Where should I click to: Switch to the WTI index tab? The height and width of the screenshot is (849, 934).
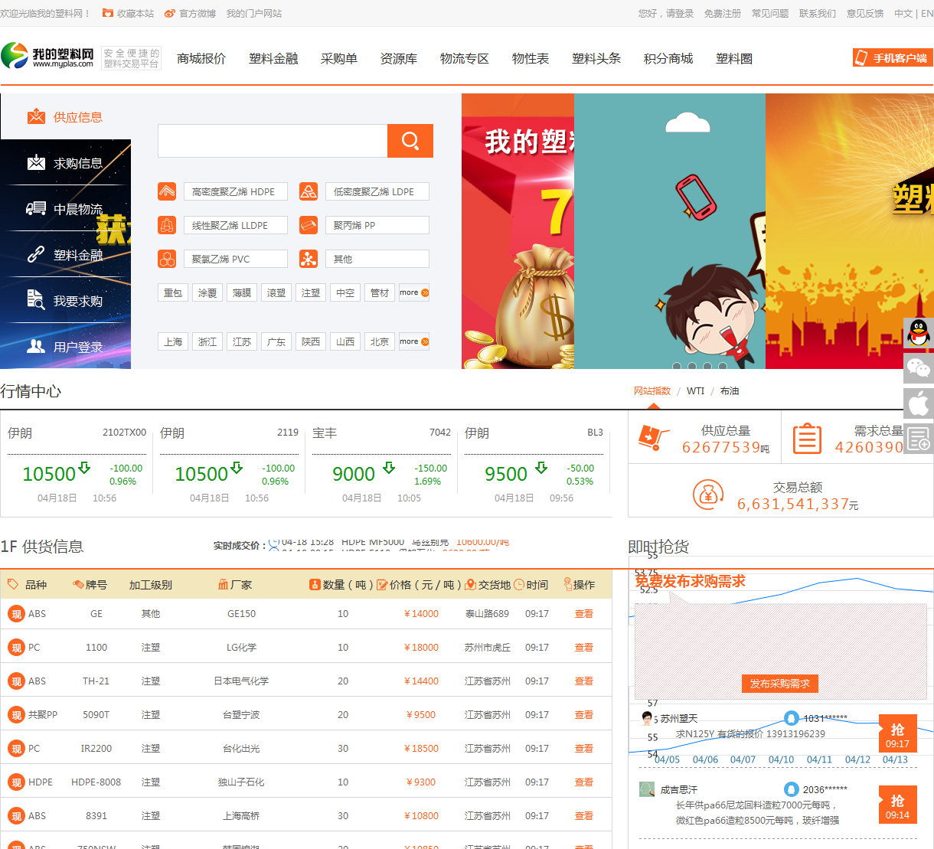coord(695,391)
